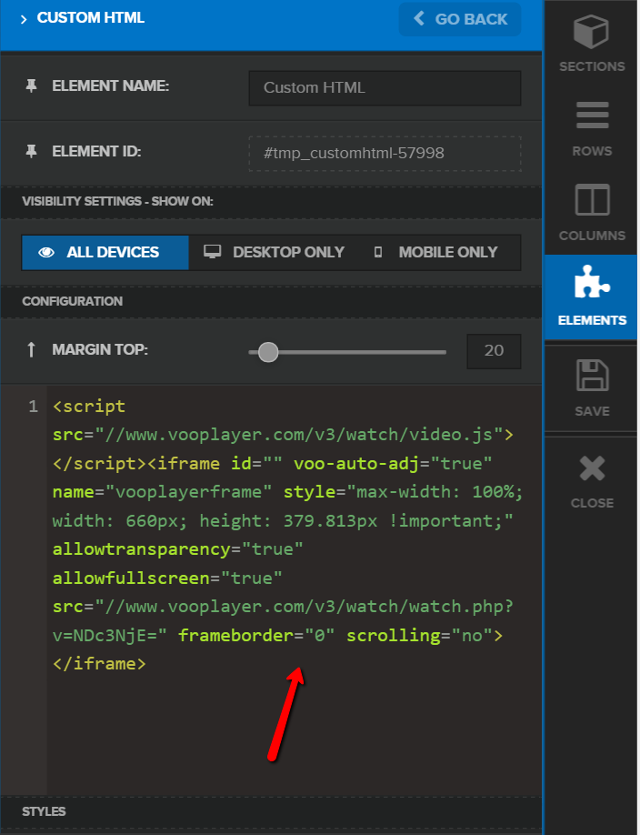Save the page with floppy icon
Image resolution: width=640 pixels, height=835 pixels.
(592, 387)
